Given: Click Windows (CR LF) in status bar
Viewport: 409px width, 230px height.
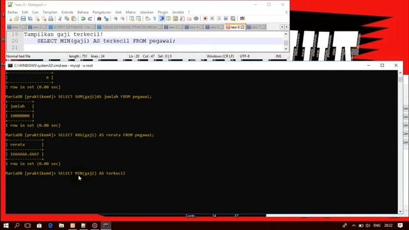Looking at the screenshot, I should click(x=220, y=56).
